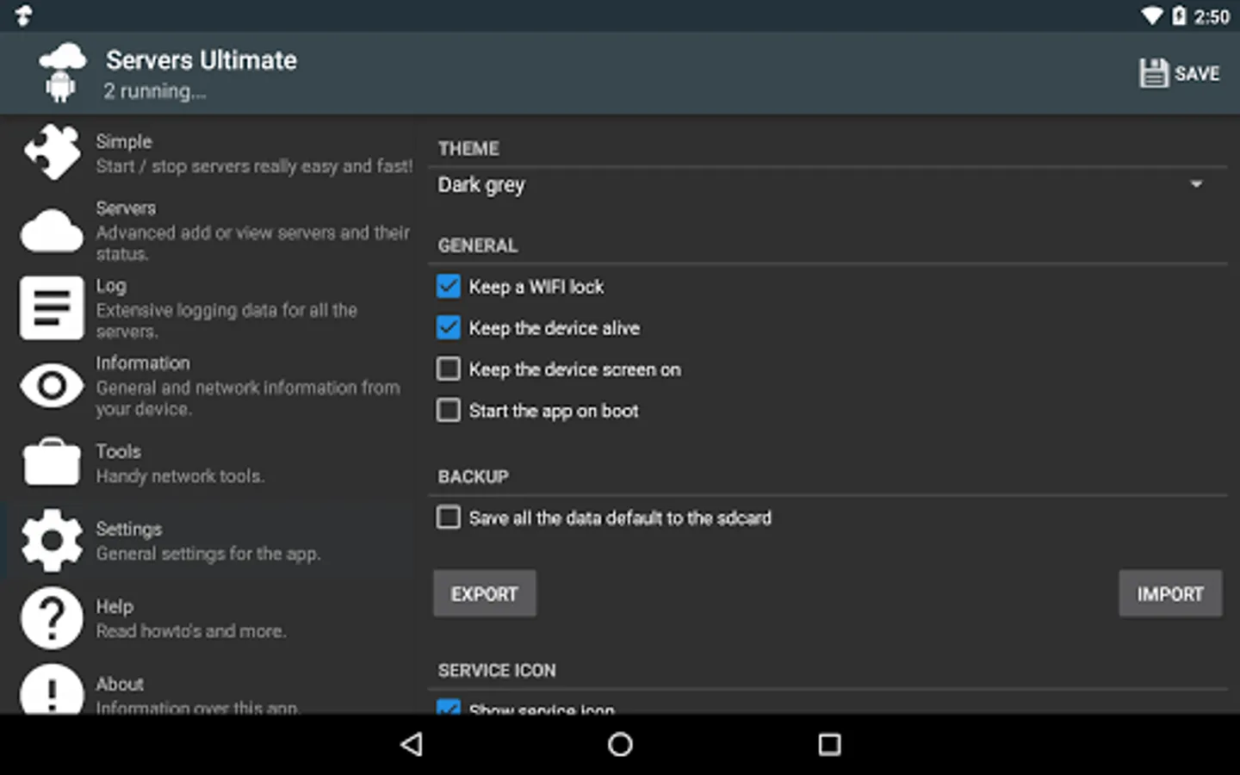
Task: Select the Information menu title
Action: [143, 363]
